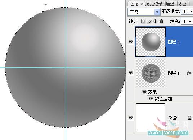
Task: Open the 路径 tab
Action: click(x=182, y=4)
